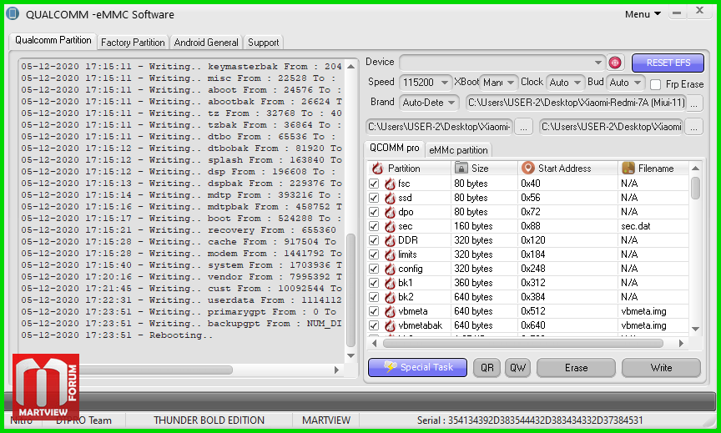This screenshot has height=433, width=721.
Task: Click the flame icon on the fsc row
Action: click(x=390, y=184)
